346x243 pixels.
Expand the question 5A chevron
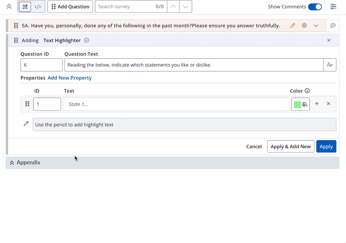pyautogui.click(x=316, y=26)
